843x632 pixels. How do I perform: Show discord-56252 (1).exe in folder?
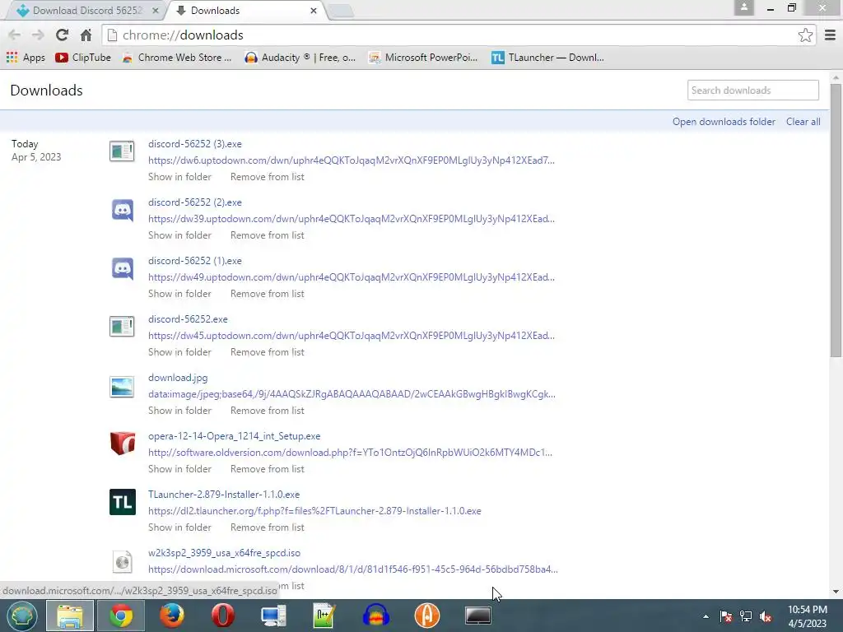point(179,294)
